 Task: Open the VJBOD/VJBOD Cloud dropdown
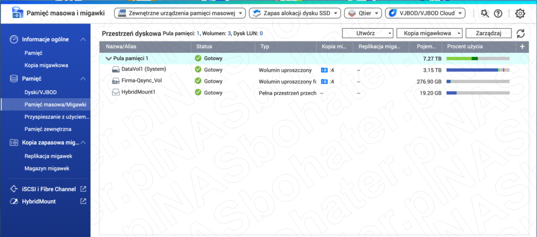click(425, 13)
